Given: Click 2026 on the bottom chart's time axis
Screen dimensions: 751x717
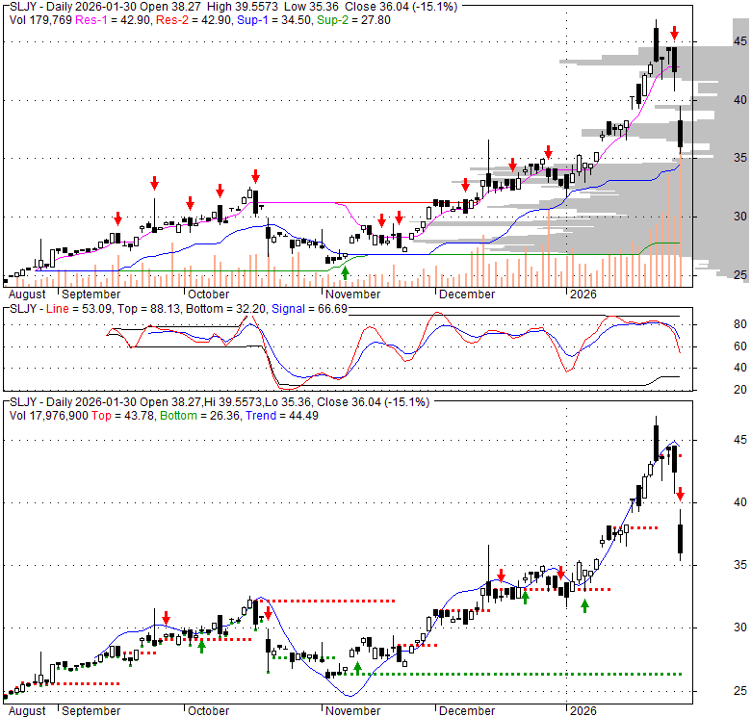Looking at the screenshot, I should (x=583, y=711).
